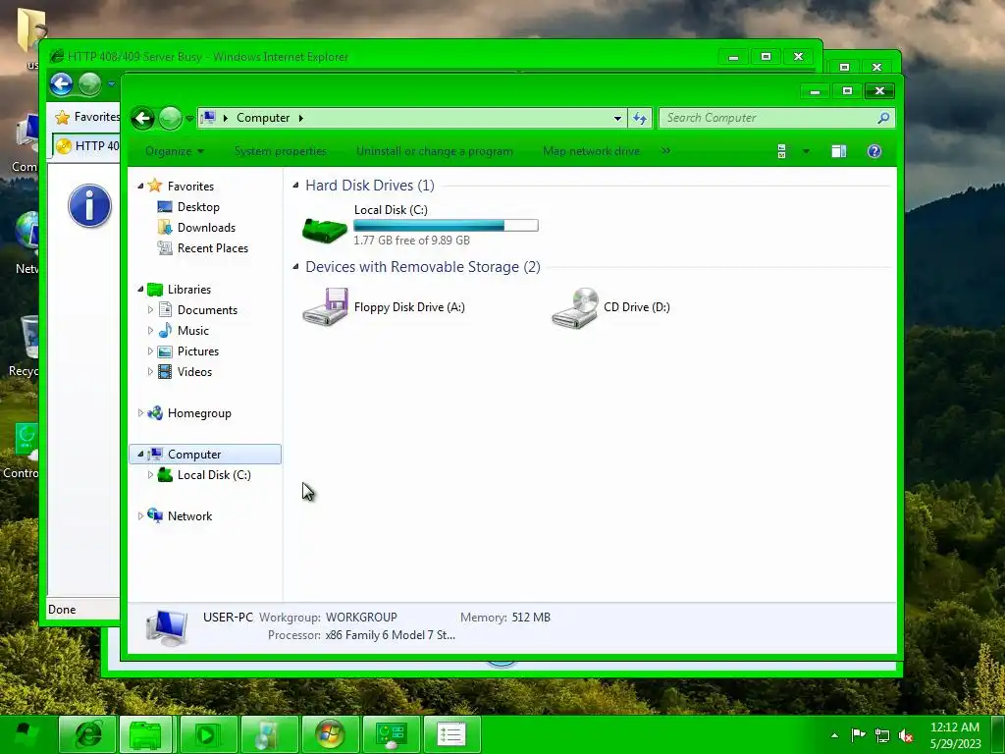Show more toolbar commands chevron

666,150
